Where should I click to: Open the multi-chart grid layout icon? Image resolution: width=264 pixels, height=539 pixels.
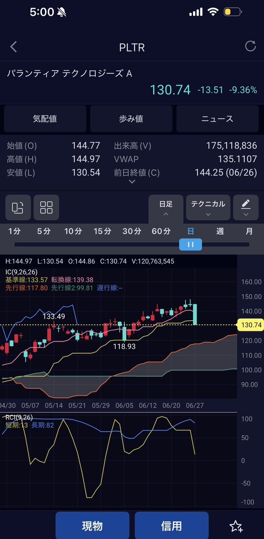point(46,208)
